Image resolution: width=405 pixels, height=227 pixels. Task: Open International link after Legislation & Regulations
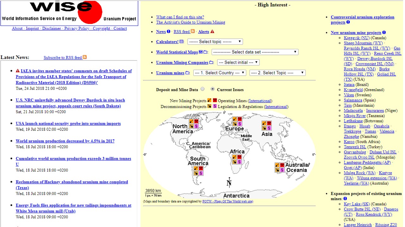pos(276,107)
